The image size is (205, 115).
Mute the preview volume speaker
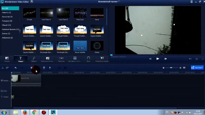[190, 59]
